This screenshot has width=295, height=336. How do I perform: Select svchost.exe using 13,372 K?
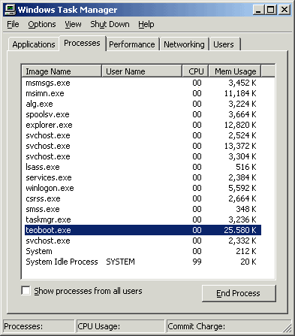(x=143, y=146)
